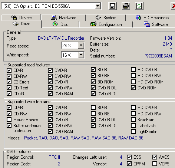175x168 pixels.
Task: Click the Save floppy disk icon
Action: coord(112,6)
